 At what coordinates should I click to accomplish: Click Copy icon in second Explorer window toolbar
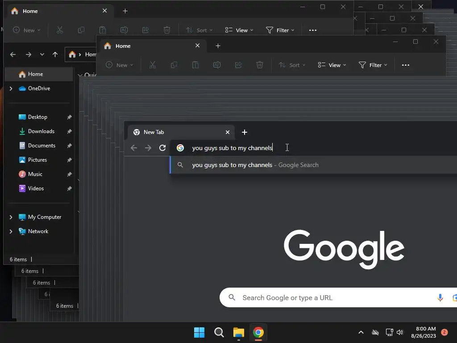[x=174, y=65]
